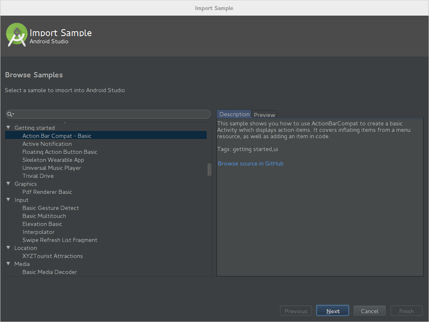Select the Universal Music Player sample
429x322 pixels.
(x=52, y=168)
